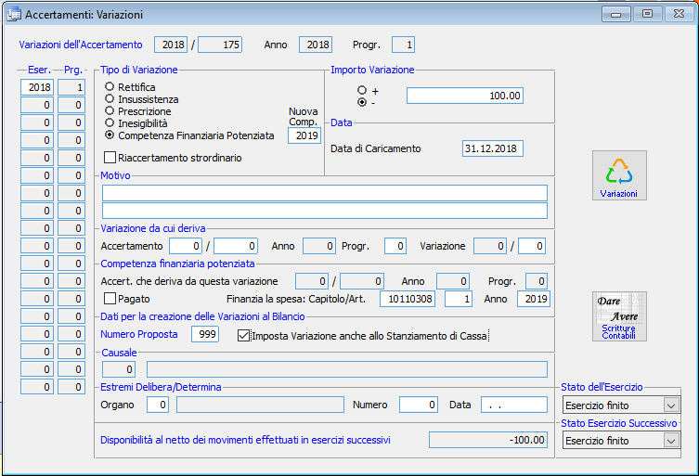Close the Accertamenti: Variazioni window
The height and width of the screenshot is (476, 699).
click(679, 14)
